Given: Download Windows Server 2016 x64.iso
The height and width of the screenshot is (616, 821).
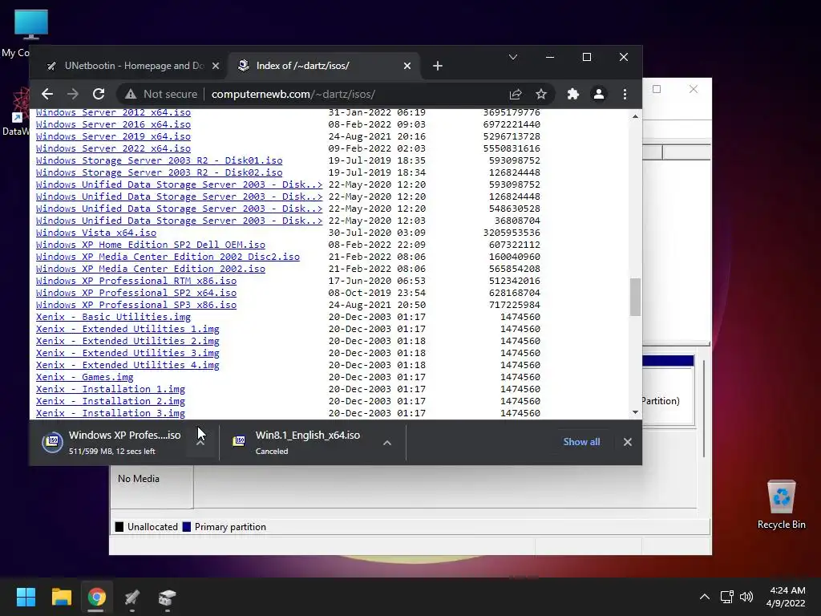Looking at the screenshot, I should [113, 124].
